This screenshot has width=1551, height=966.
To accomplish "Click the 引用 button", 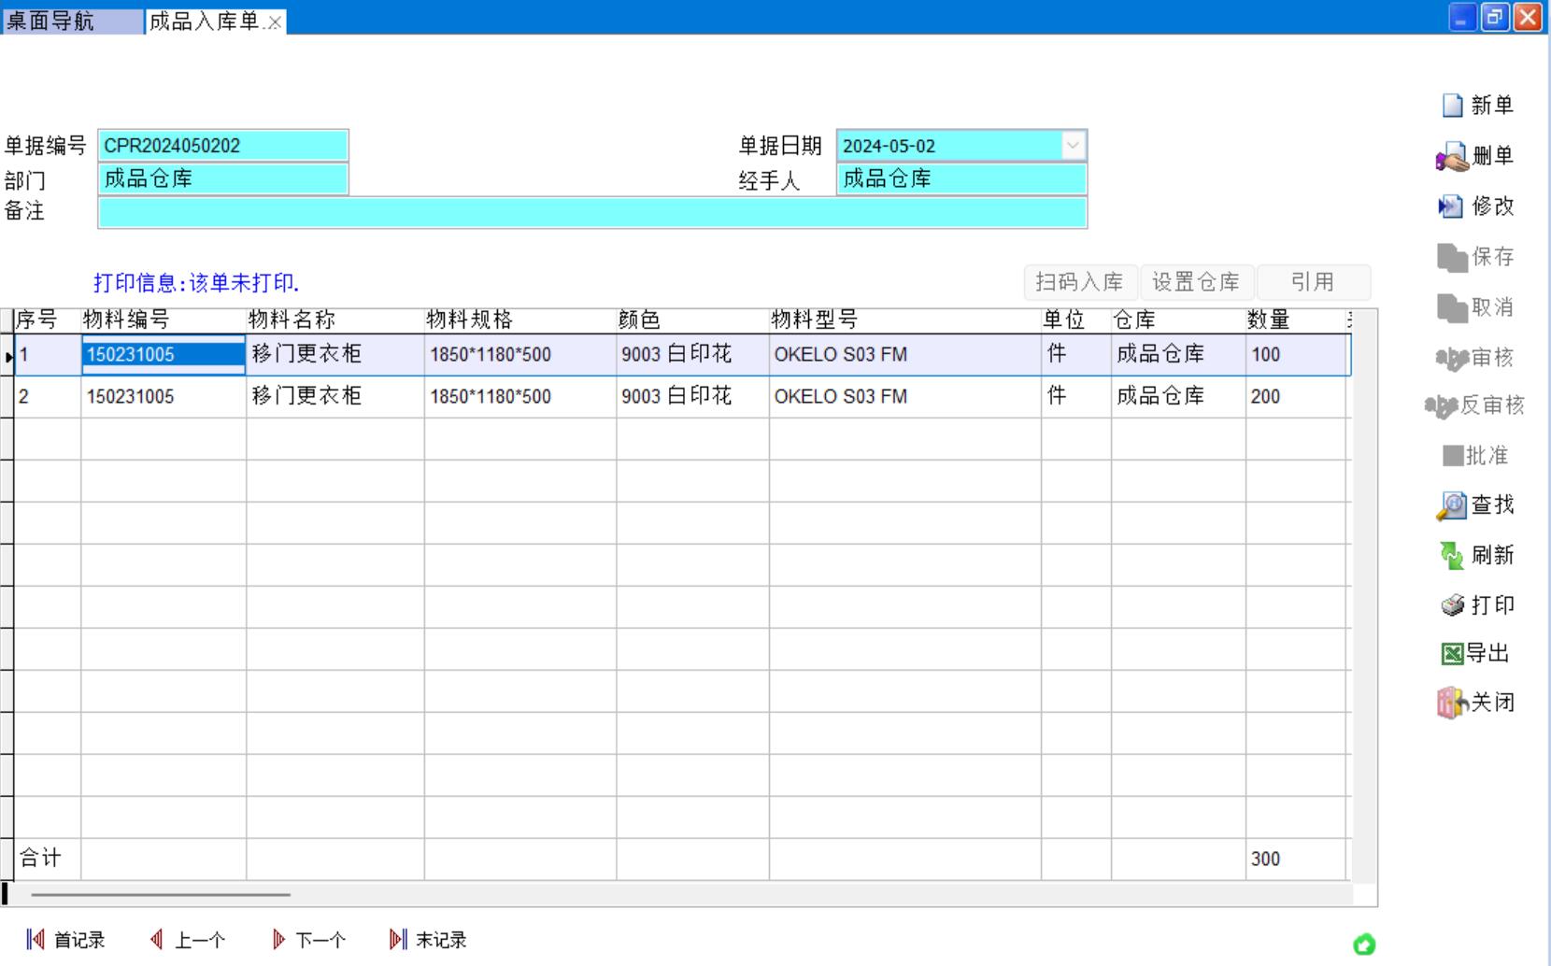I will coord(1313,282).
